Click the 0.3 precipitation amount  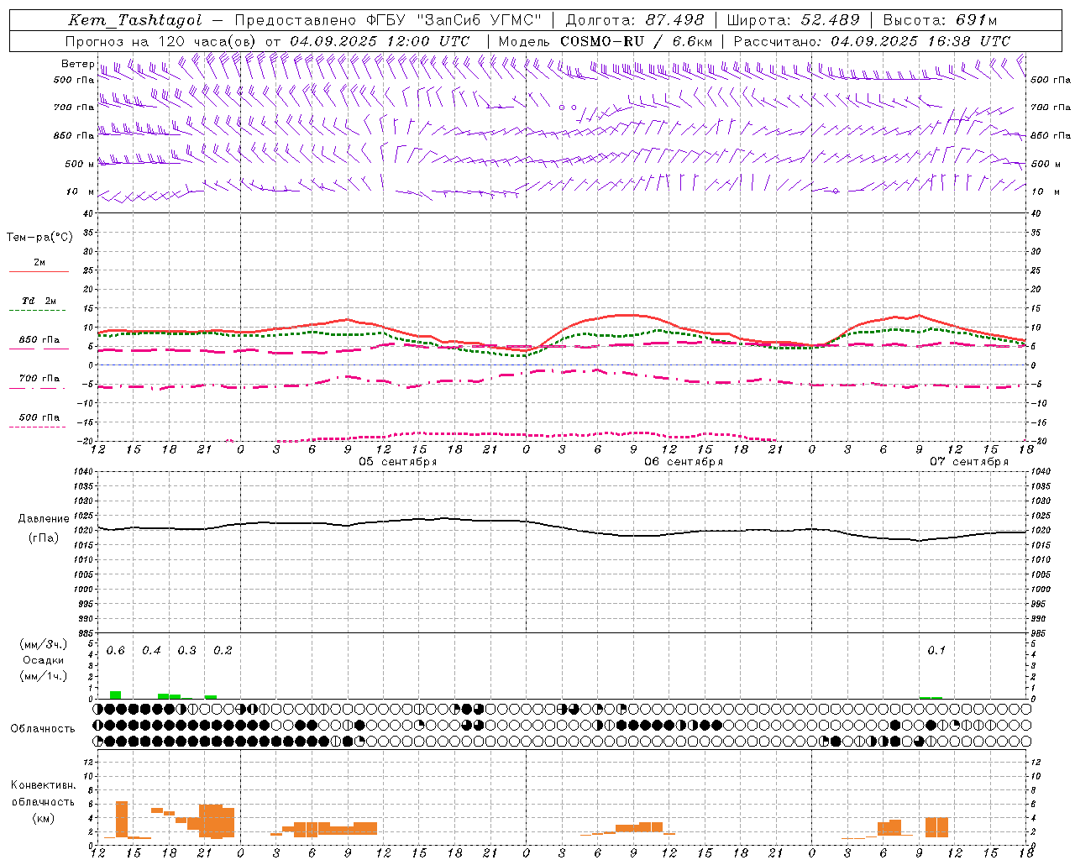(187, 651)
